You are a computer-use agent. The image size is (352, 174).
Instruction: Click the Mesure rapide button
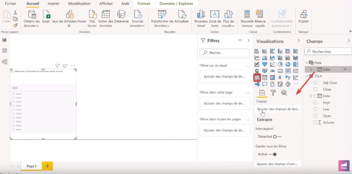[x=260, y=19]
